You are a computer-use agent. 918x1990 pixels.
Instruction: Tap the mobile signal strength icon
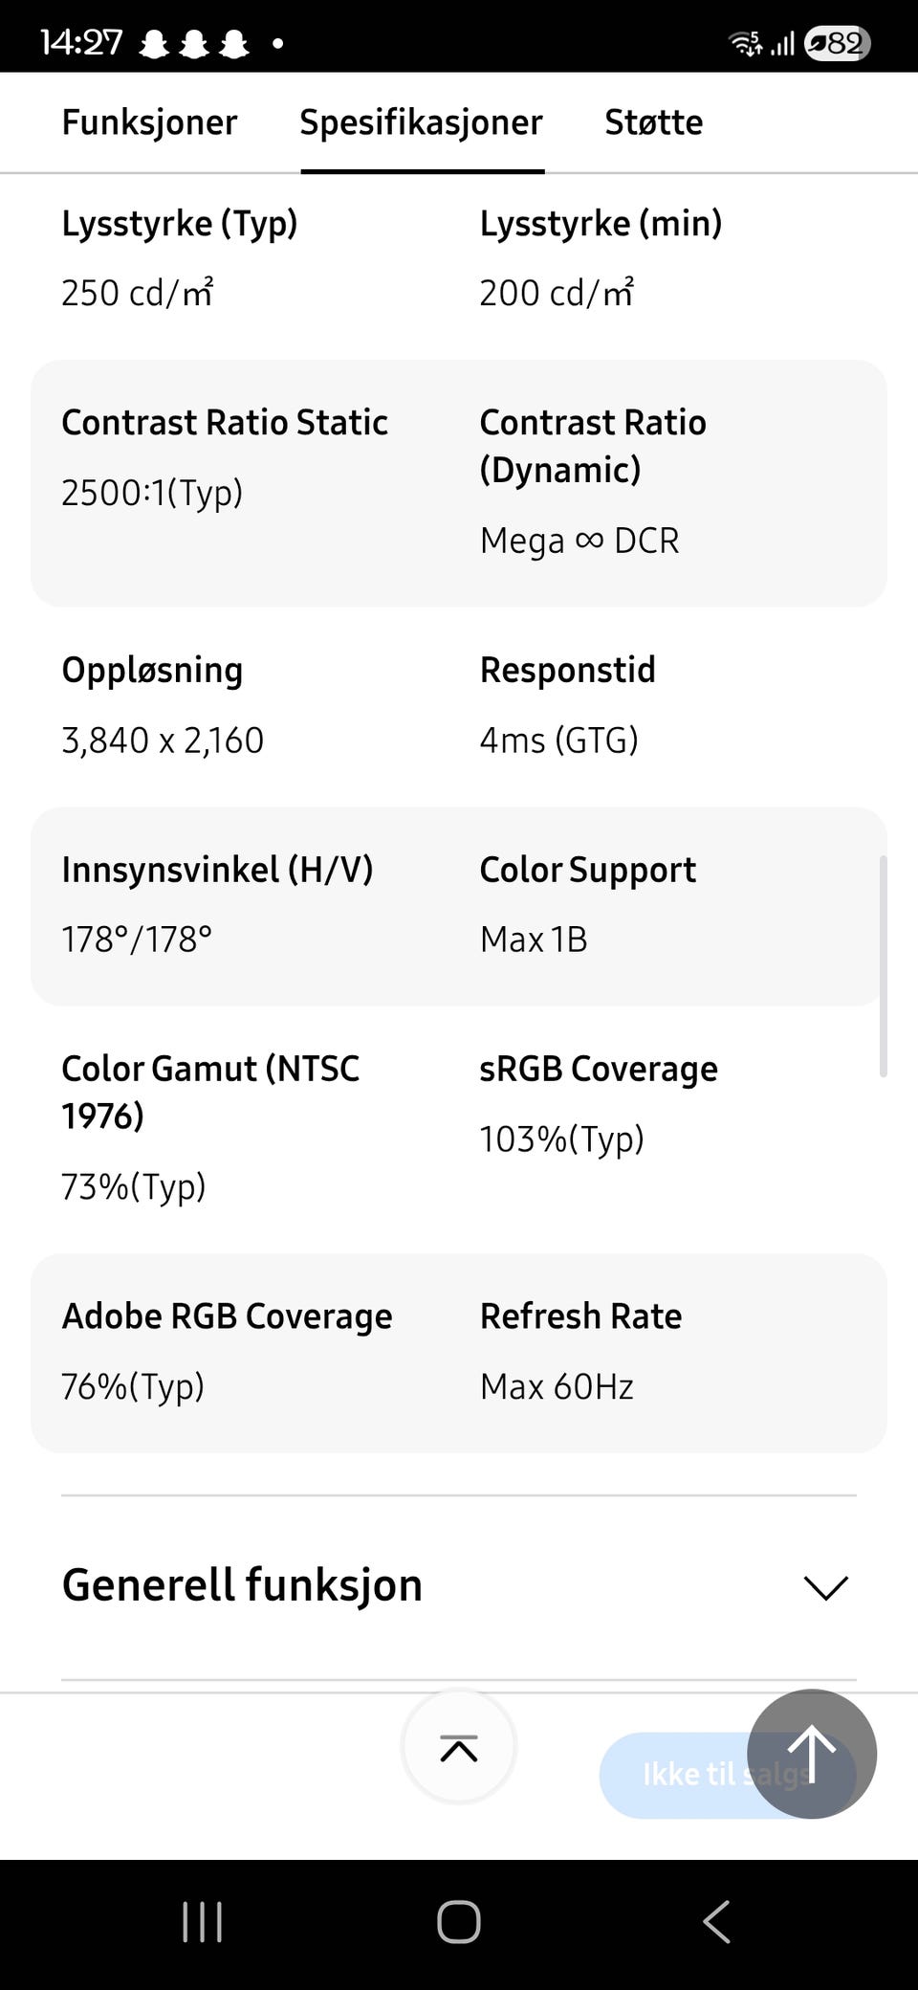pyautogui.click(x=782, y=44)
